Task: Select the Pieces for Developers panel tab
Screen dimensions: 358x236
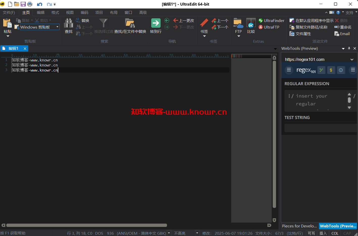Action: click(299, 226)
